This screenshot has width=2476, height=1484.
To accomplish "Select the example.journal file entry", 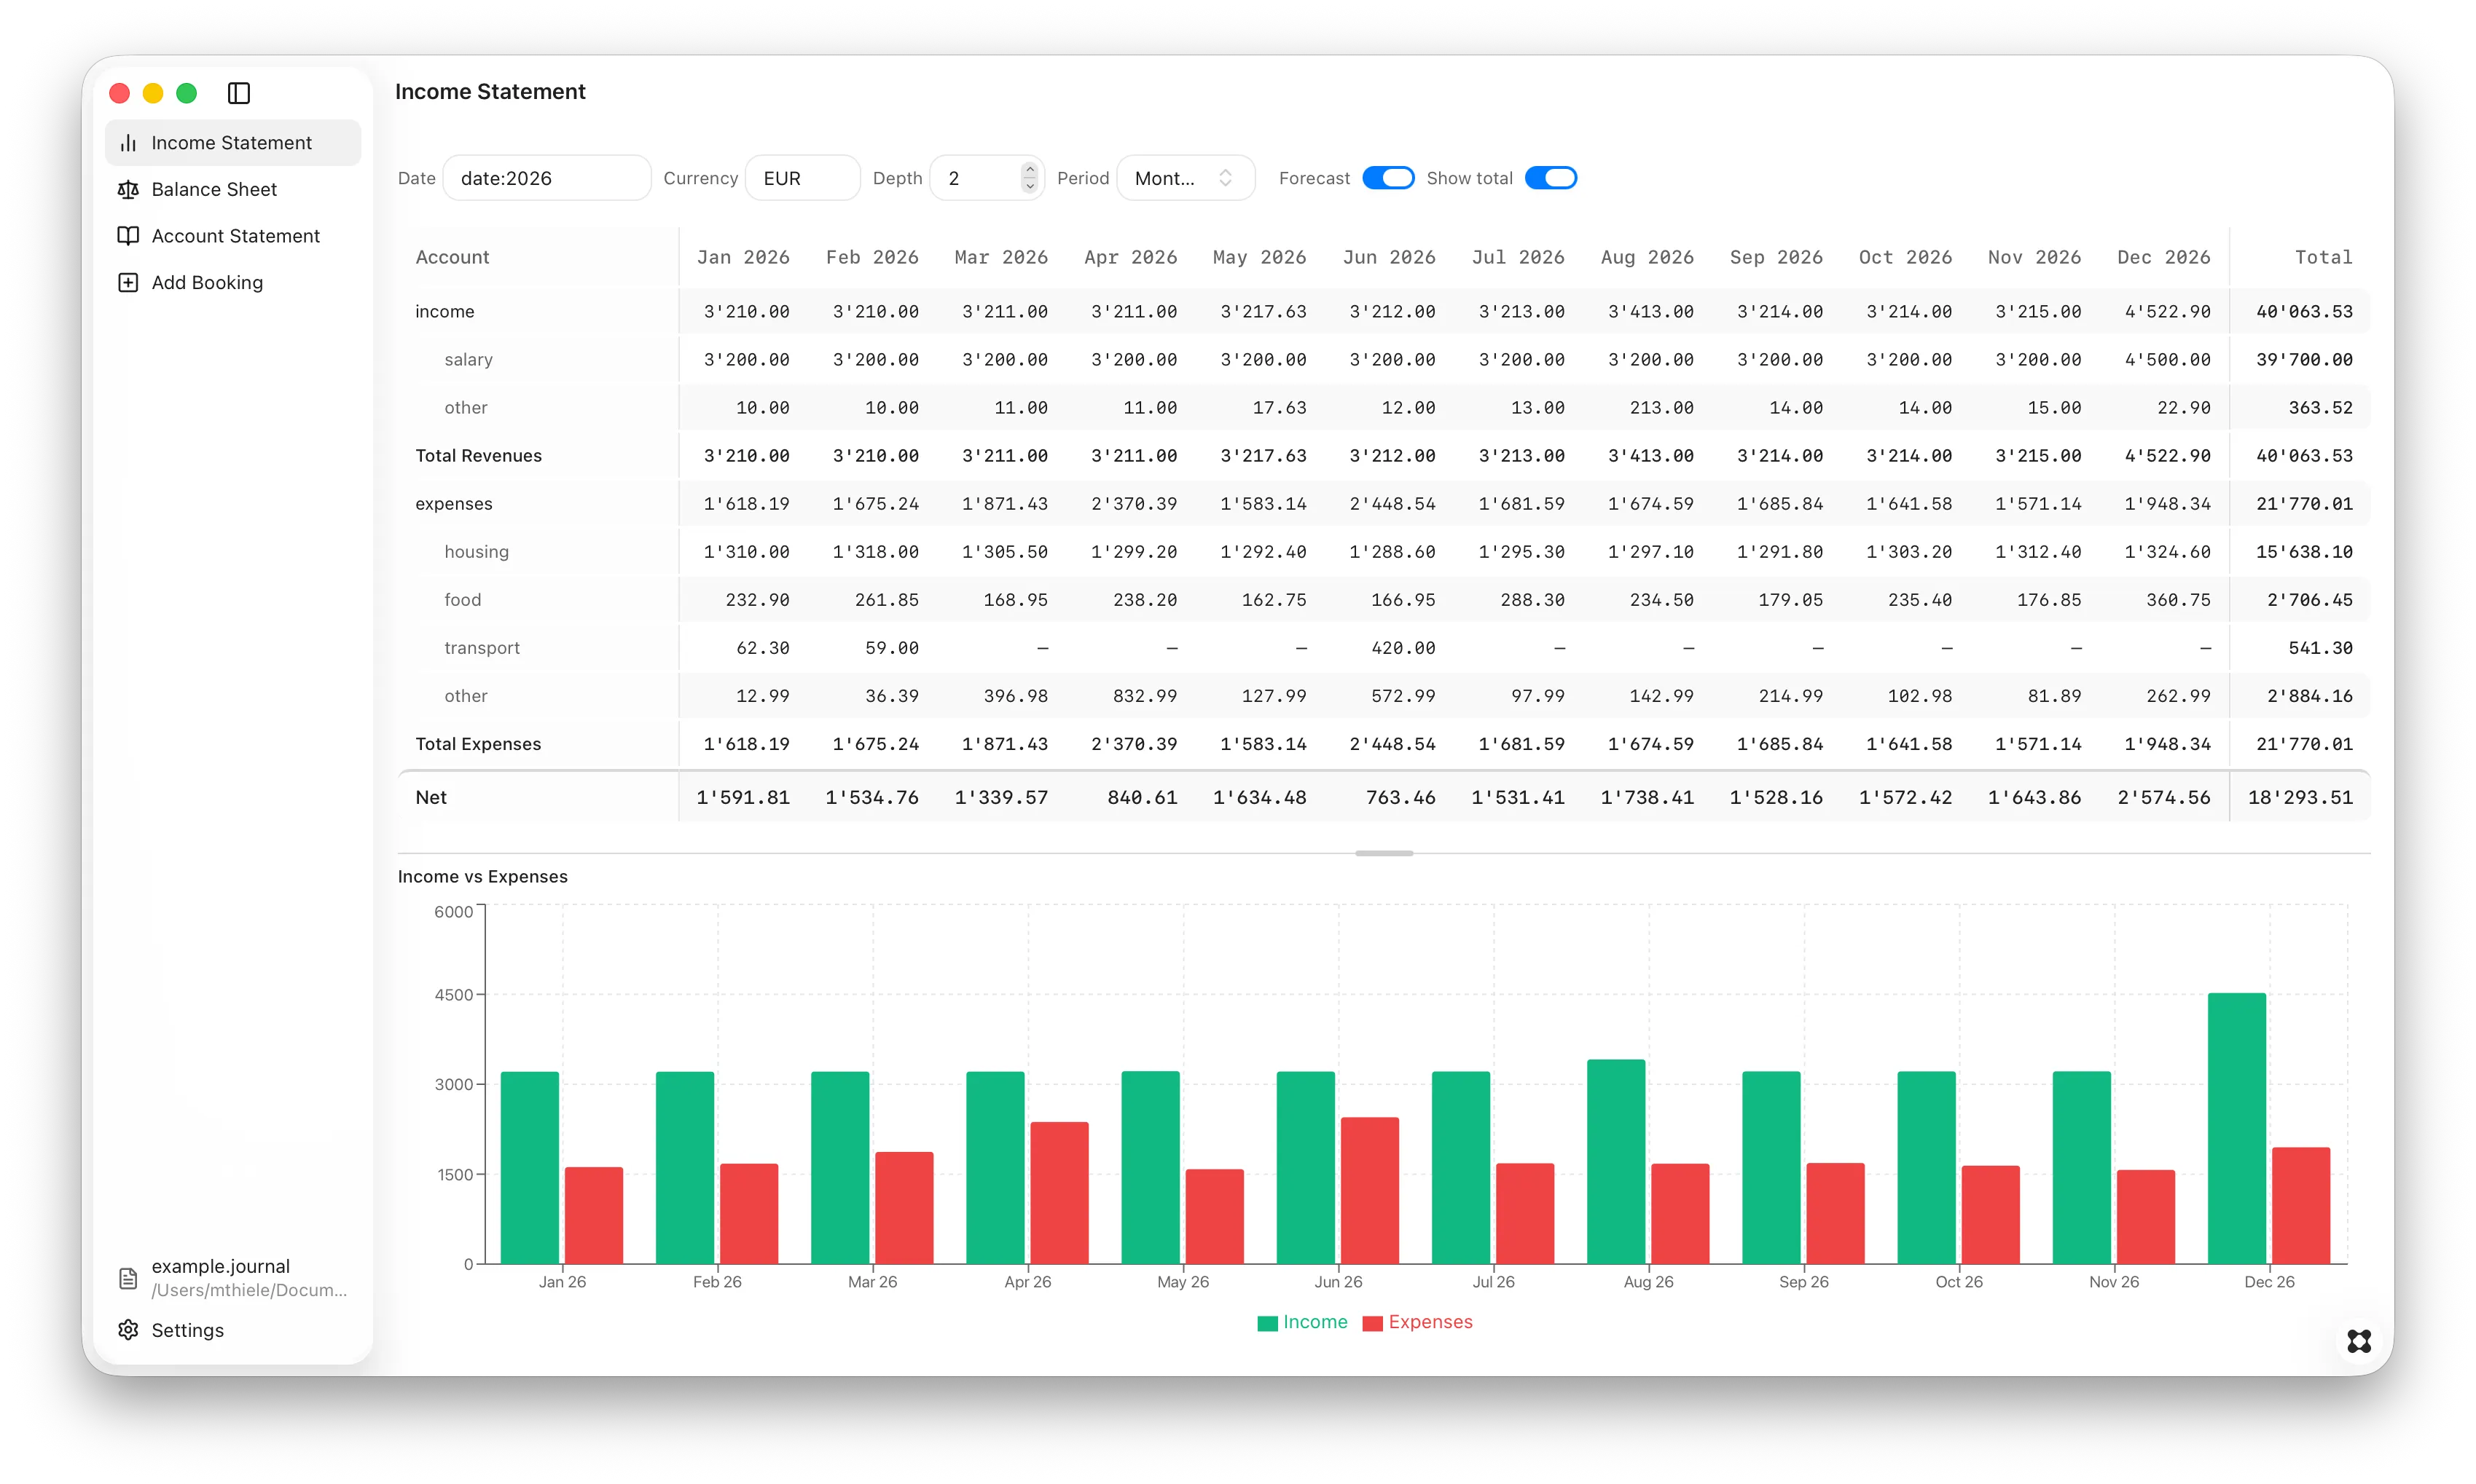I will pyautogui.click(x=232, y=1278).
